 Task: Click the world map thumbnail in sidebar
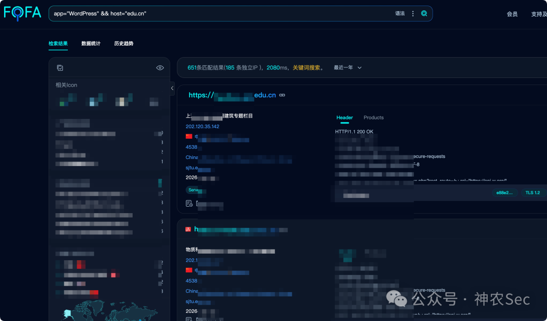pyautogui.click(x=110, y=310)
